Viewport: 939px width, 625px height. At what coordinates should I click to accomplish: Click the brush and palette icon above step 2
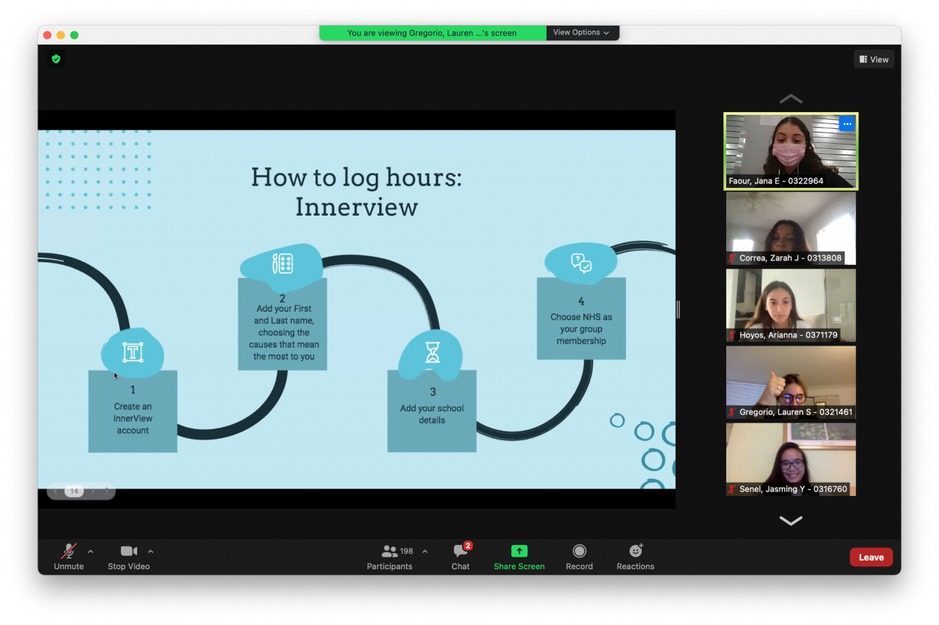[282, 263]
